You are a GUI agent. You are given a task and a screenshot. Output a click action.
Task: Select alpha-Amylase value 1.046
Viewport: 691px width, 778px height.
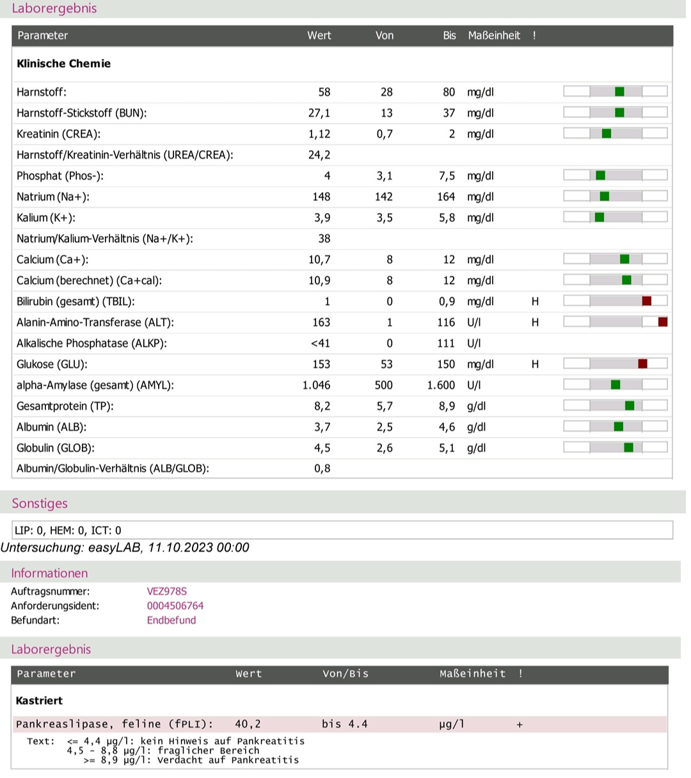click(x=316, y=385)
